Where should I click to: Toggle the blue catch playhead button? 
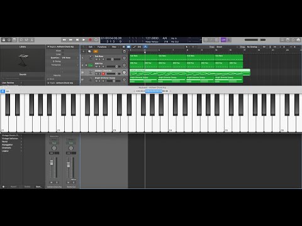tap(145, 47)
